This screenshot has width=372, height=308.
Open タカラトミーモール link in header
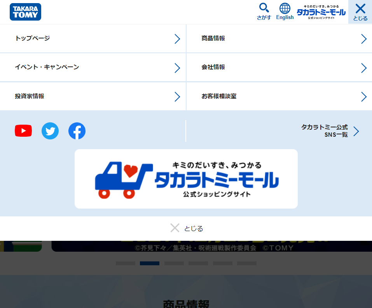pyautogui.click(x=321, y=12)
